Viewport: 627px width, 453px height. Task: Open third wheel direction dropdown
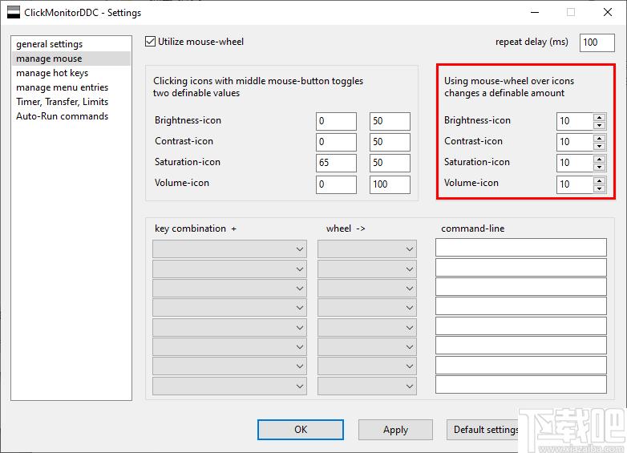[x=367, y=289]
